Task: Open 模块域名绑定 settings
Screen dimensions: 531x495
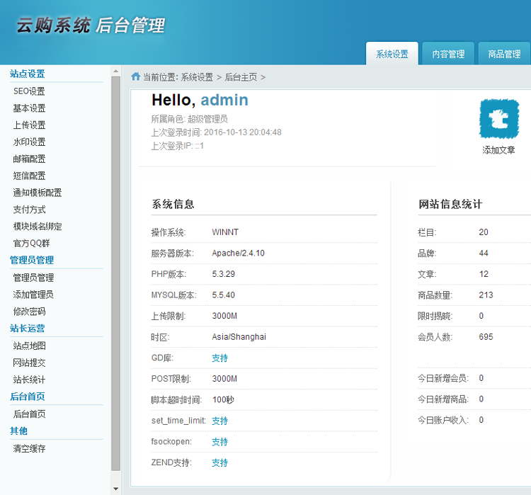Action: 38,227
